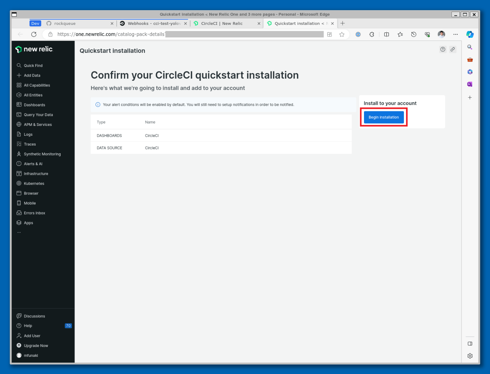Go to Synthetic Monitoring
This screenshot has width=490, height=374.
point(42,154)
